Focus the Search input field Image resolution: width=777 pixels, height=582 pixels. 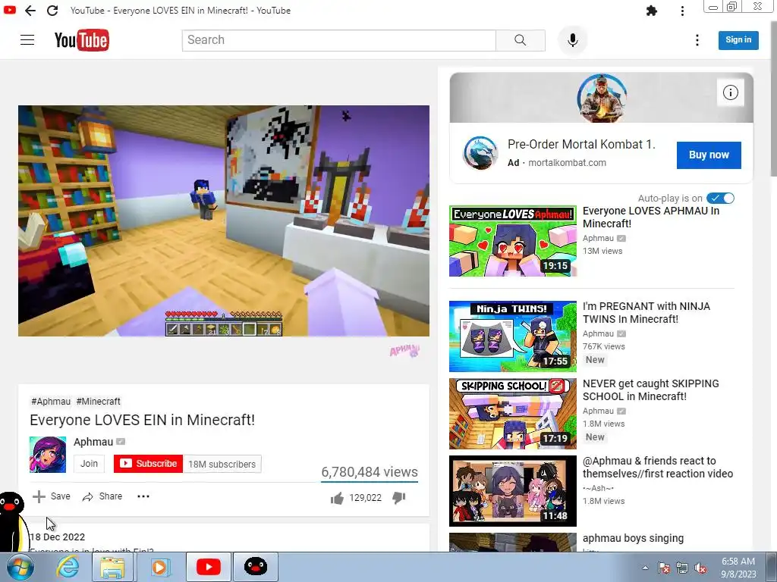(x=339, y=40)
